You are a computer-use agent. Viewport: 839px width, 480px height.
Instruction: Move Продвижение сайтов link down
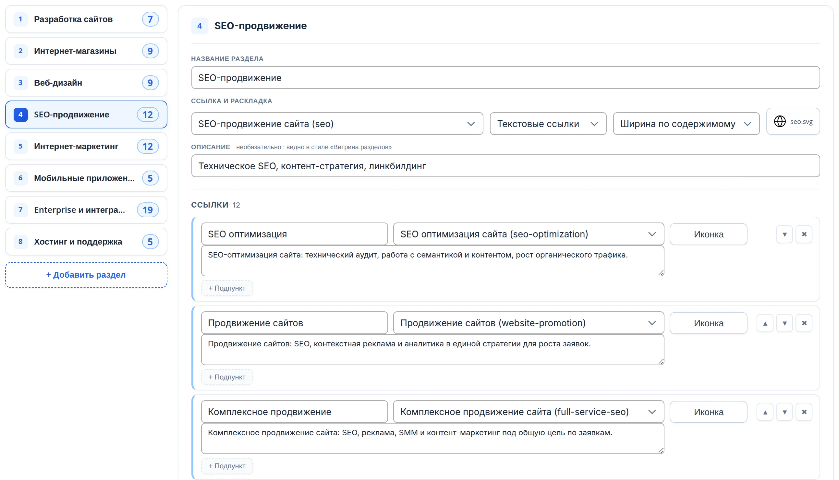pyautogui.click(x=784, y=323)
